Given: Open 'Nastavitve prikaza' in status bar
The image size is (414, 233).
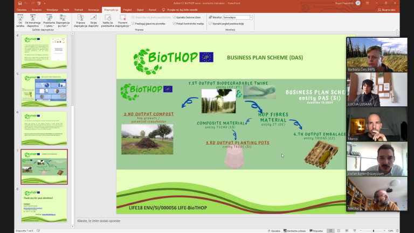Looking at the screenshot, I should (x=295, y=231).
